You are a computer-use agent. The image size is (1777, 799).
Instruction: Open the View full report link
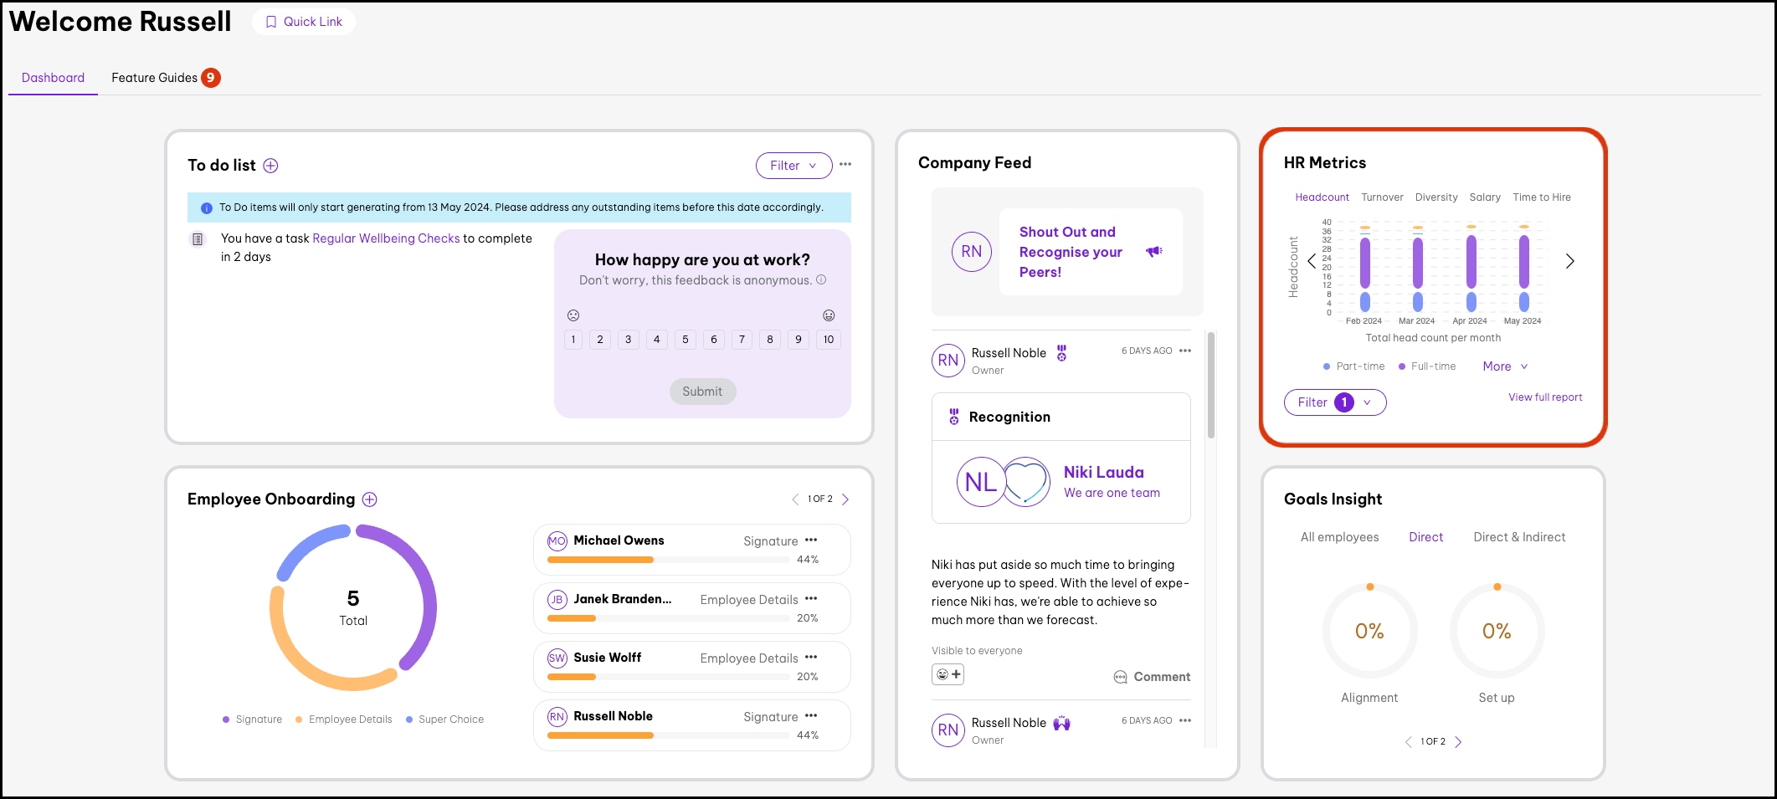pos(1544,397)
